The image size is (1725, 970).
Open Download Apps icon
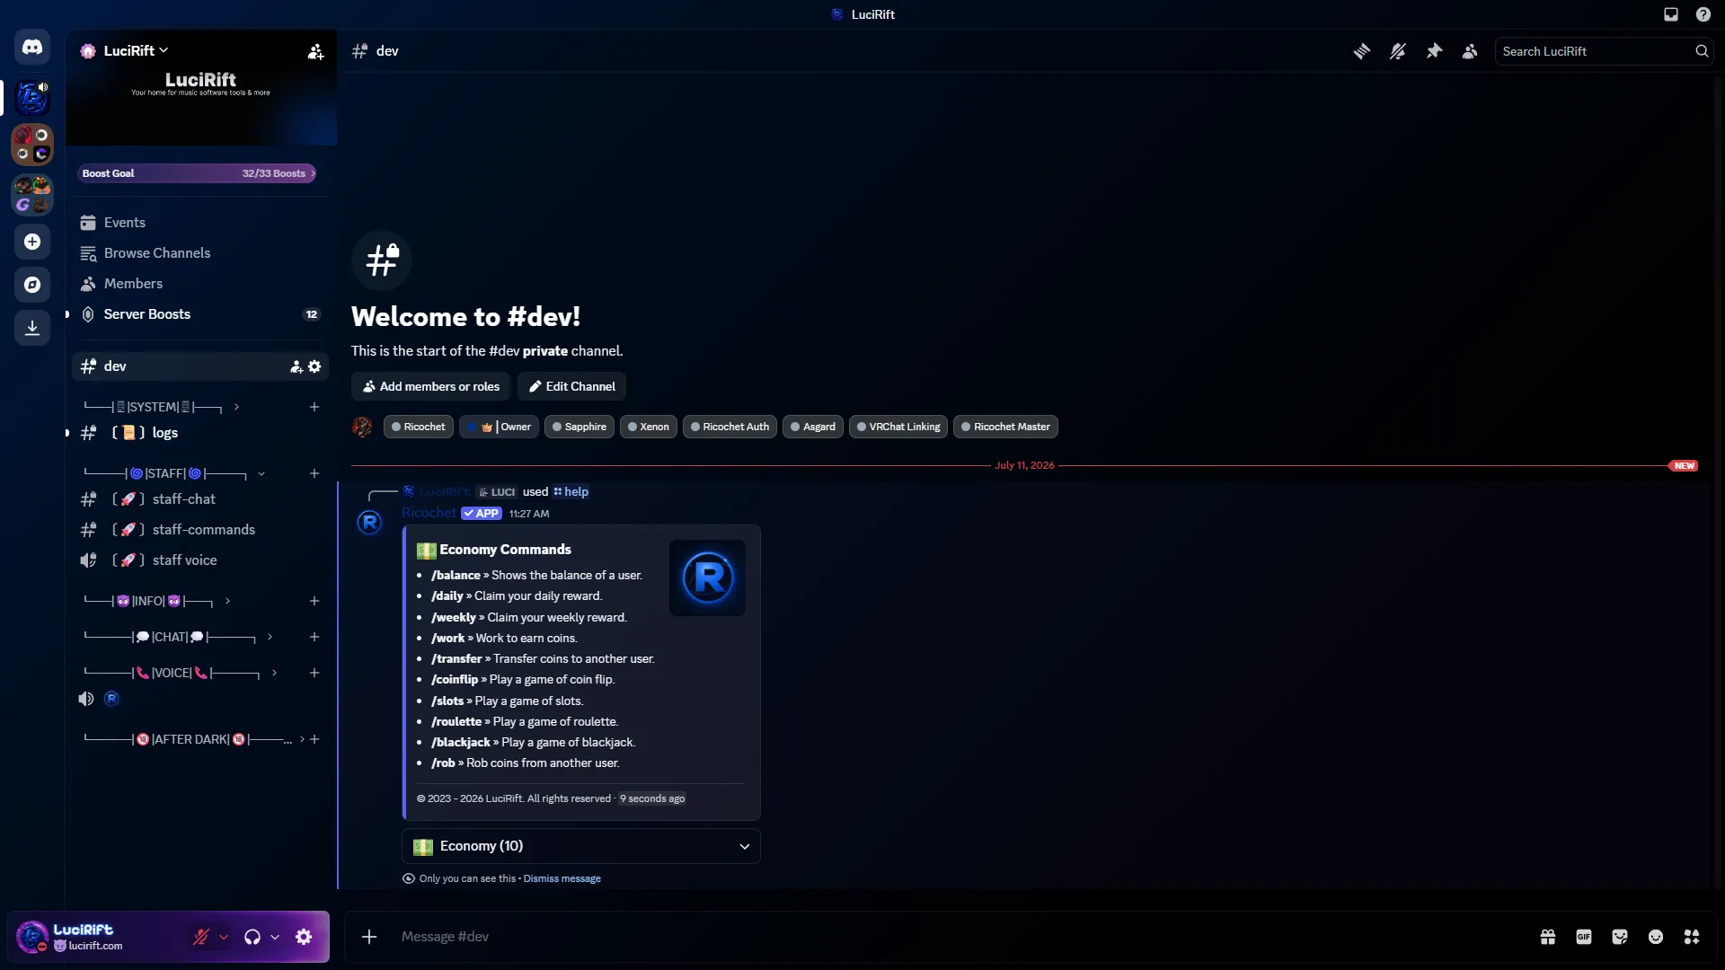coord(32,328)
